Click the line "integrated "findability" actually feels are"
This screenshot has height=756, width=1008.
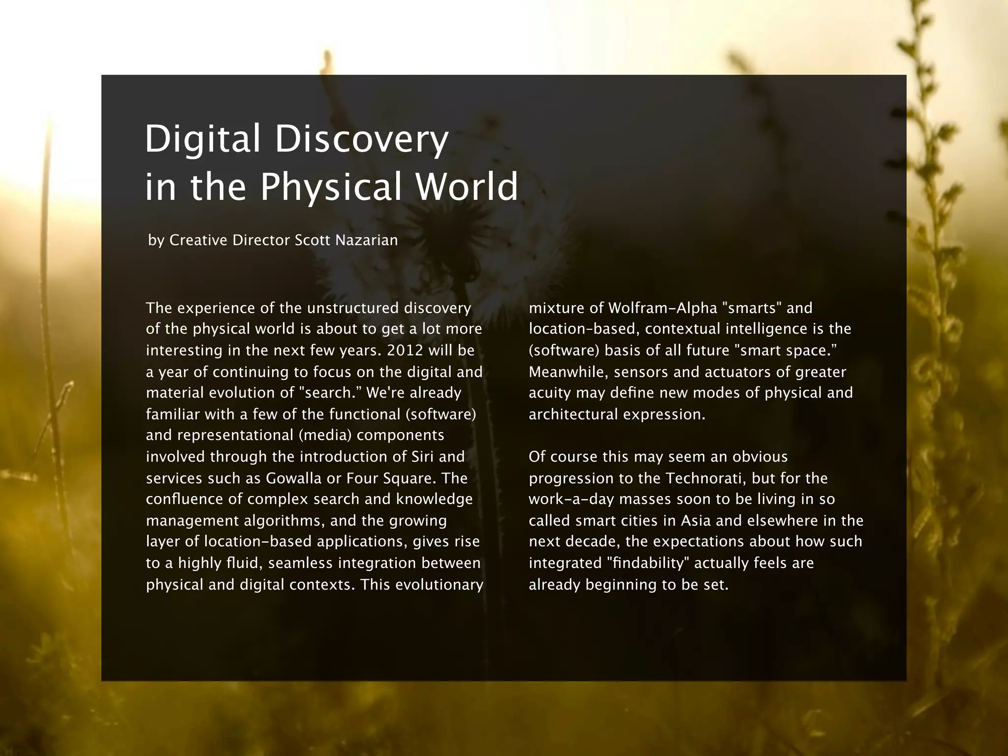[671, 563]
